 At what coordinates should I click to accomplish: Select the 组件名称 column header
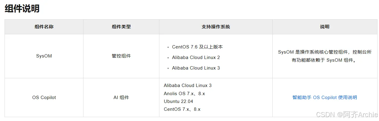coord(44,27)
